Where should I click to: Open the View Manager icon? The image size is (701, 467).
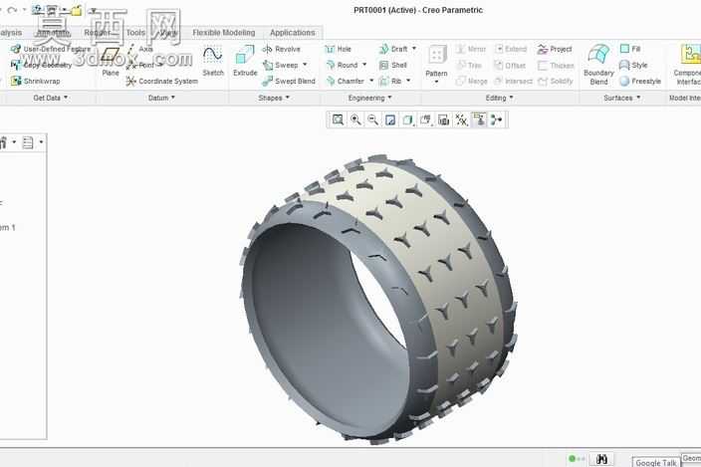point(443,119)
